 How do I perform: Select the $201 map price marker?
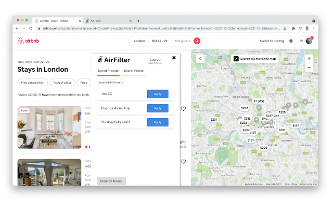214,120
